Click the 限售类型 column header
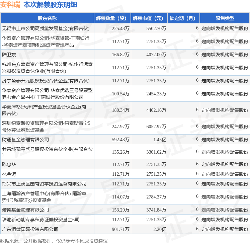This screenshot has width=250, height=244. pyautogui.click(x=225, y=18)
